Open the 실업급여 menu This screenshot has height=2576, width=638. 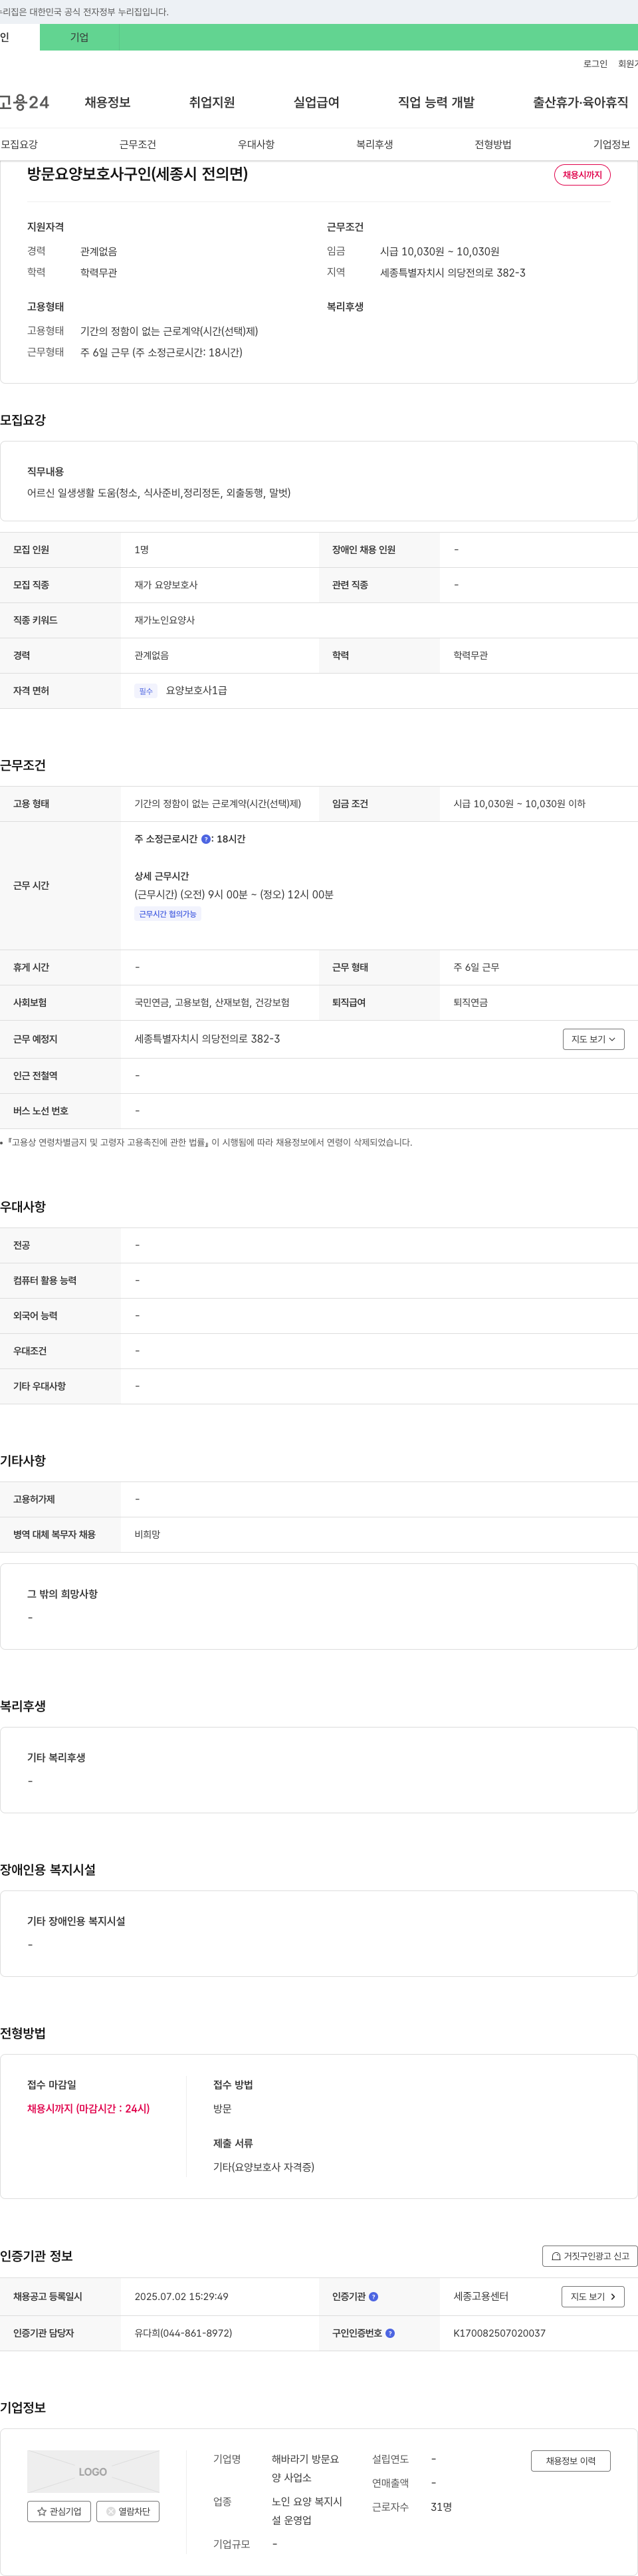(x=316, y=102)
